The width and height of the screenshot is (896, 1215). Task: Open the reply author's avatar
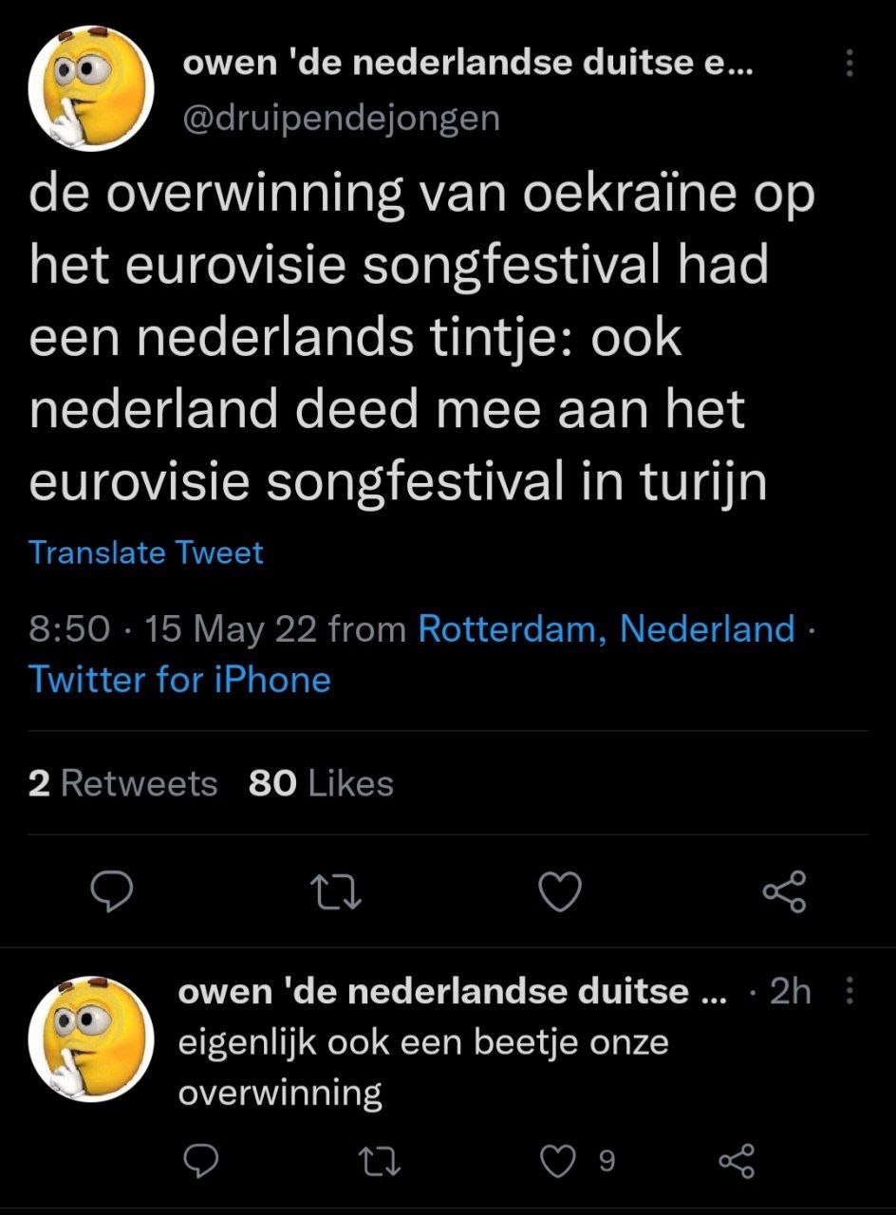coord(92,1039)
